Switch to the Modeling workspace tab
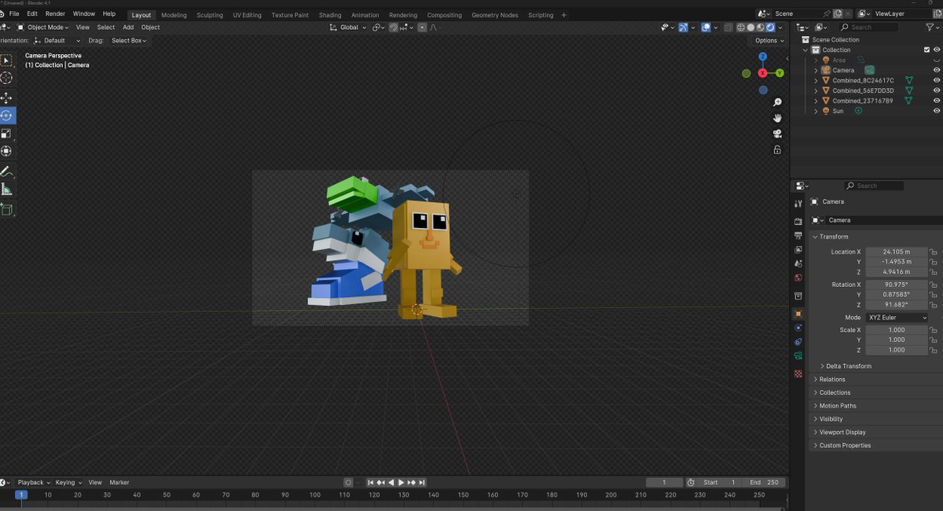This screenshot has height=511, width=943. (174, 15)
